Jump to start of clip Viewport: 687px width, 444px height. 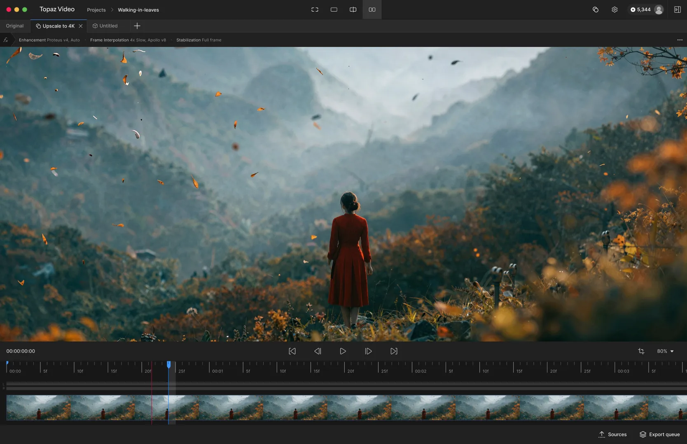(292, 351)
